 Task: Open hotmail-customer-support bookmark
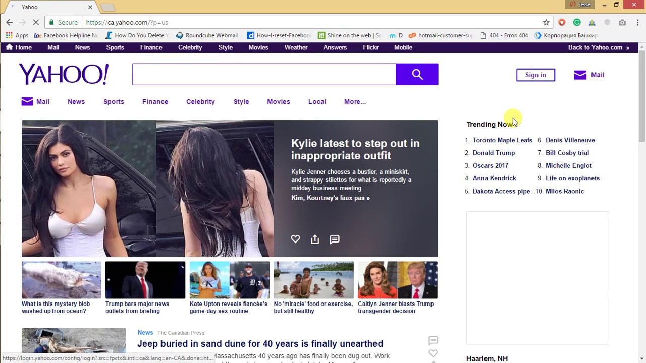[441, 35]
